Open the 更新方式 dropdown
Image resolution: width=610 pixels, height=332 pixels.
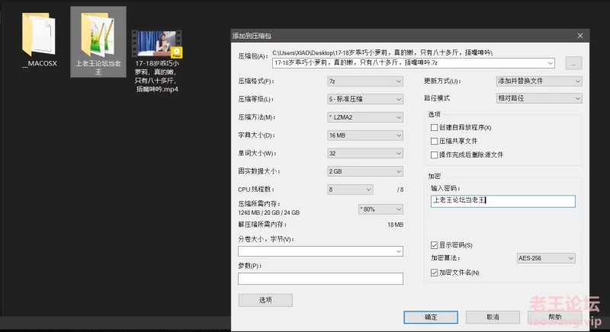(x=539, y=81)
